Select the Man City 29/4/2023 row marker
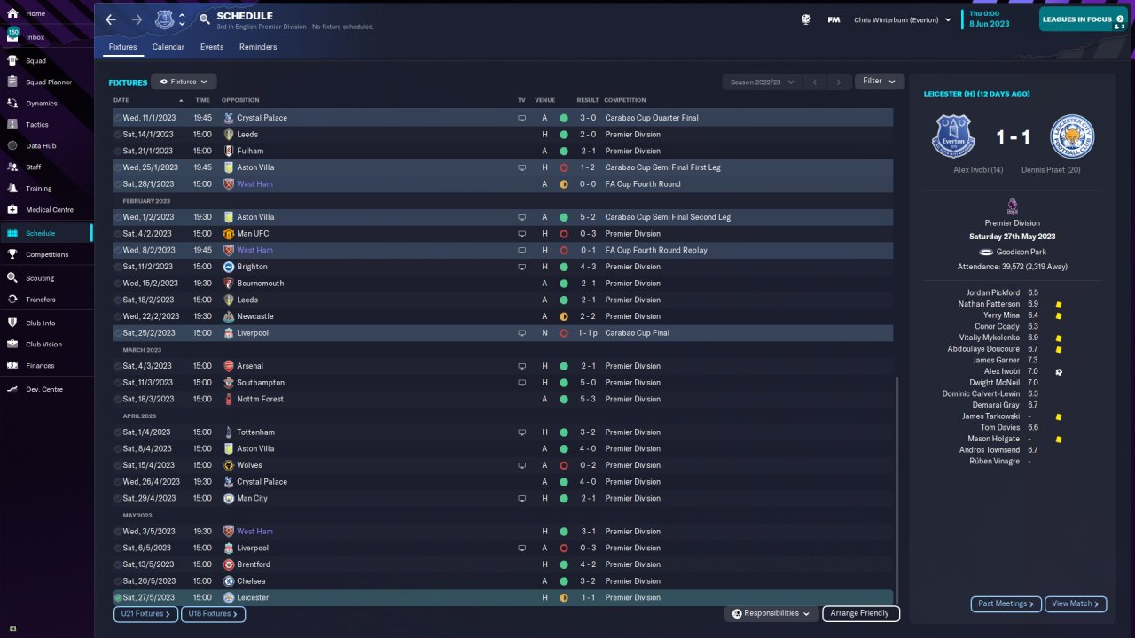 coord(118,499)
